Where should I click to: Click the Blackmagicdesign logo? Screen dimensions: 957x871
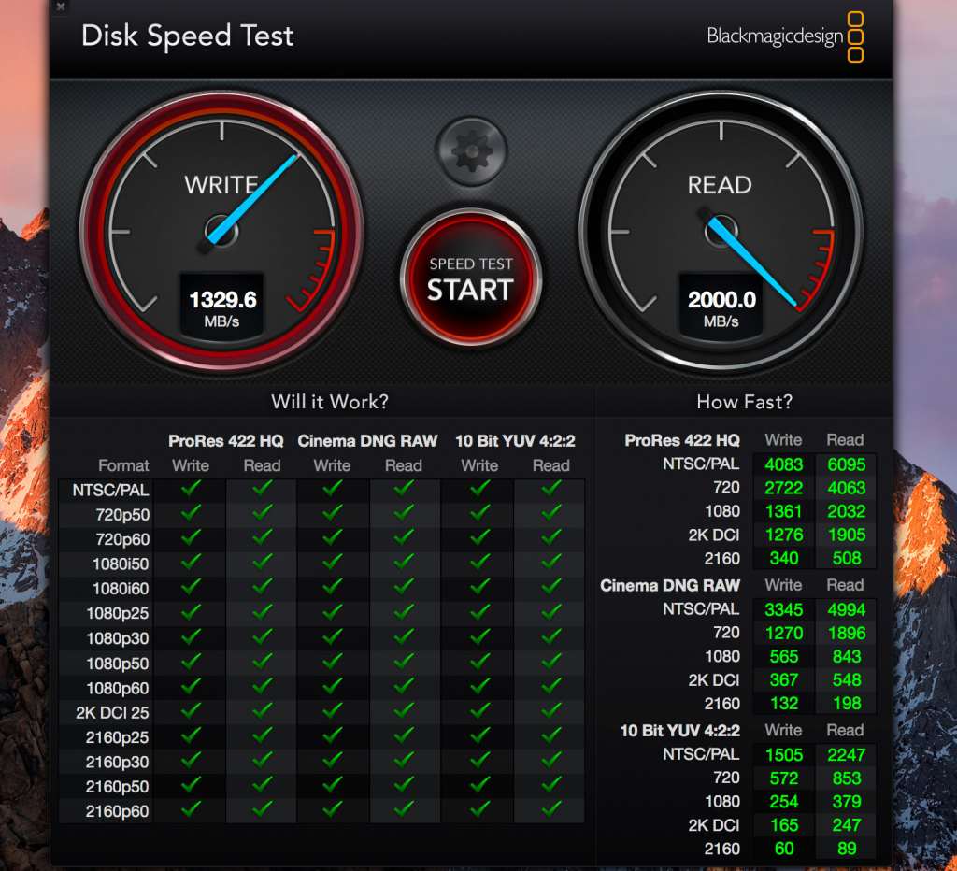point(785,36)
